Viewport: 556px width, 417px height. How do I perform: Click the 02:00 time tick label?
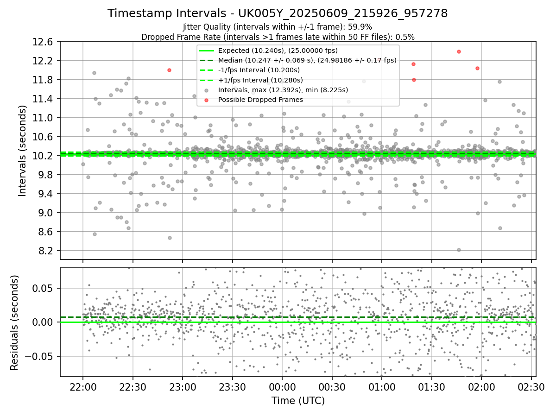click(x=481, y=387)
